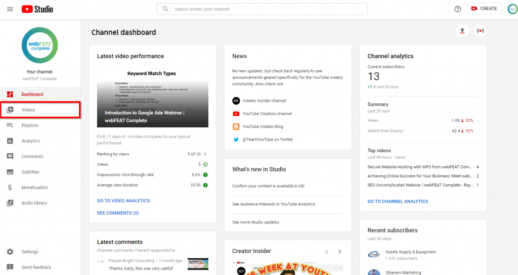Click the upload video arrow icon
The image size is (518, 275).
tap(462, 31)
